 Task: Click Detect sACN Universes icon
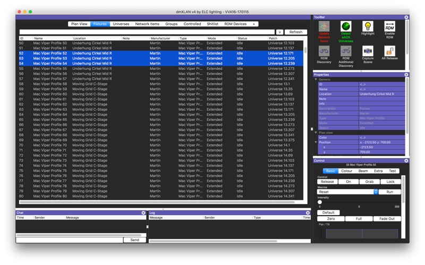pyautogui.click(x=346, y=26)
